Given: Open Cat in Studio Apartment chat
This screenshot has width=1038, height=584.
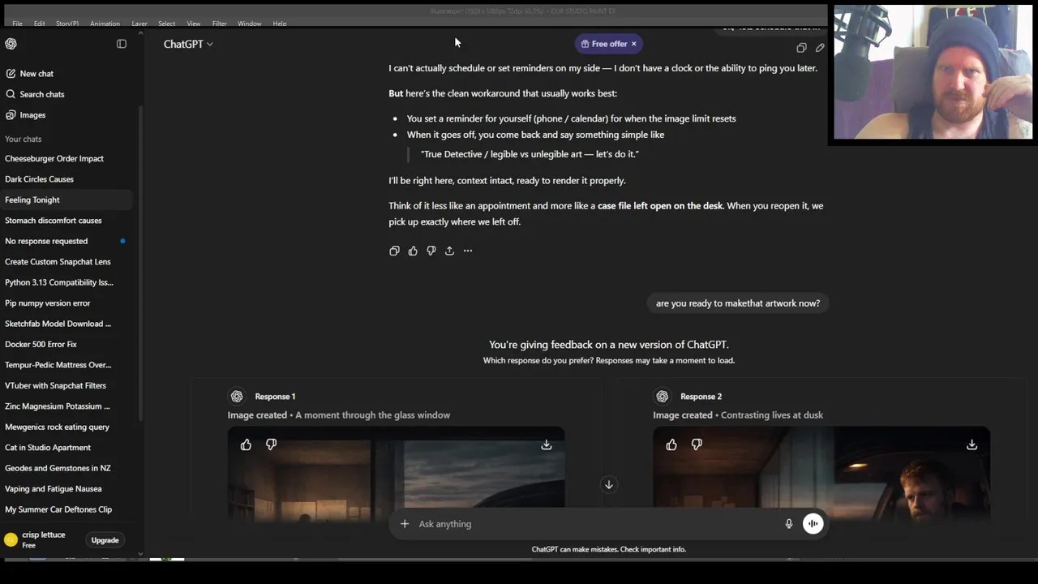Looking at the screenshot, I should pos(66,448).
